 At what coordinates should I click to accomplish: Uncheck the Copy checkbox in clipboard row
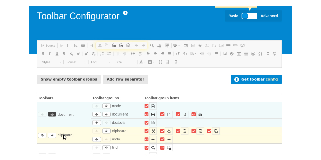tap(162, 131)
